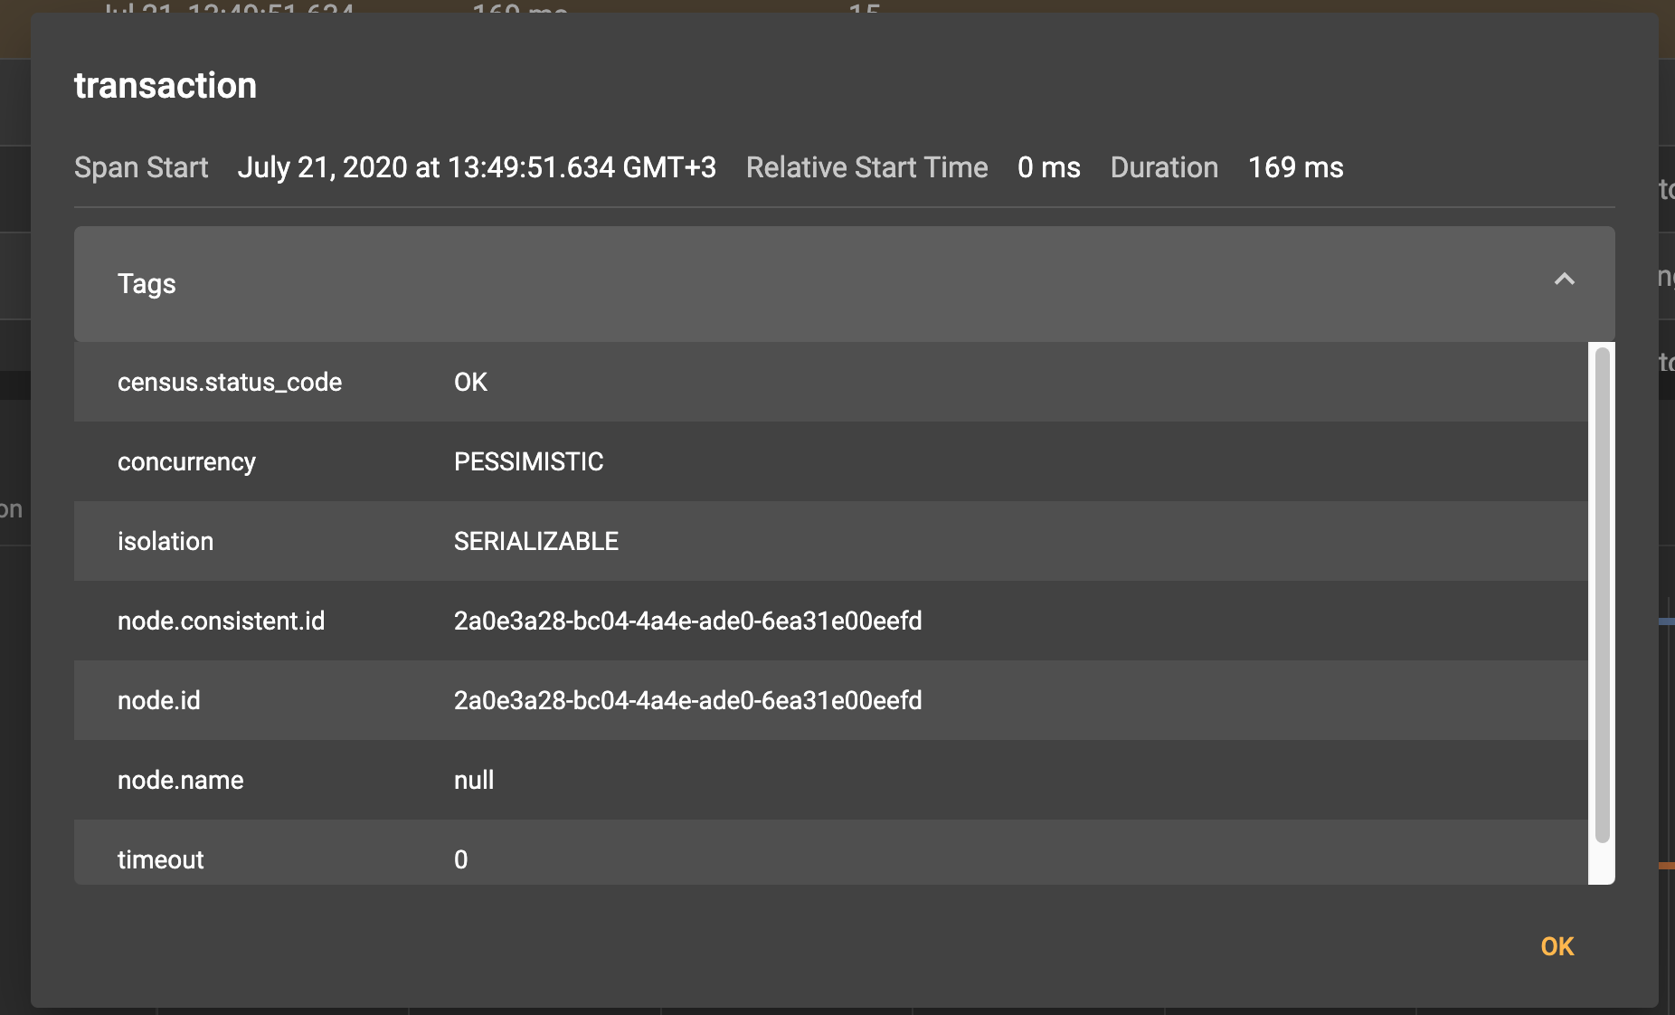Select the node.id UUID value
Screen dimensions: 1675x1015
click(x=687, y=700)
